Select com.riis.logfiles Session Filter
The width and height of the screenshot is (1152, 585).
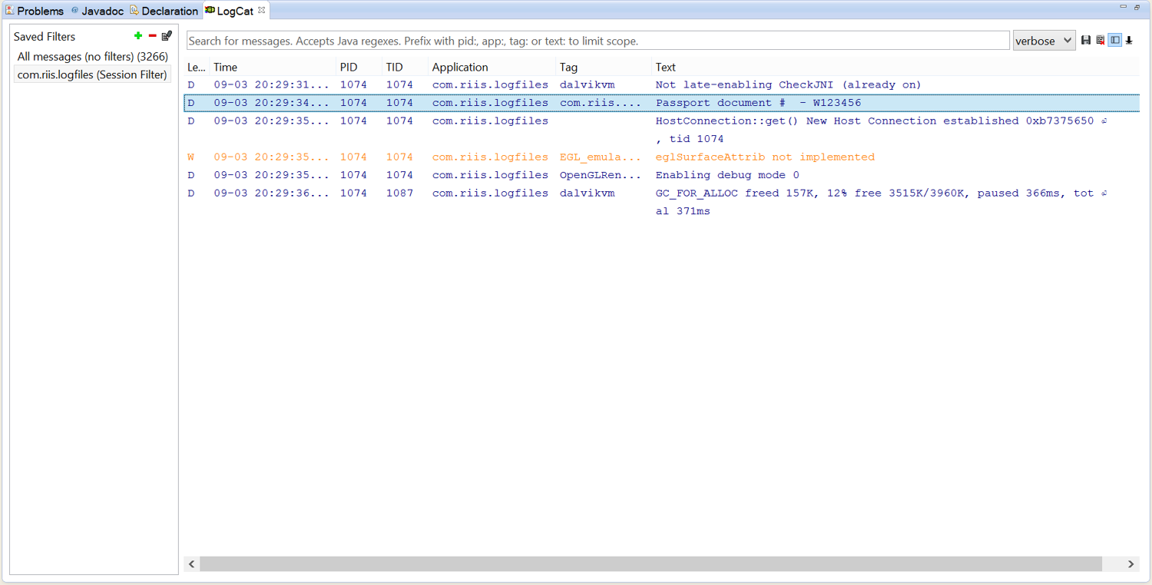[x=92, y=74]
